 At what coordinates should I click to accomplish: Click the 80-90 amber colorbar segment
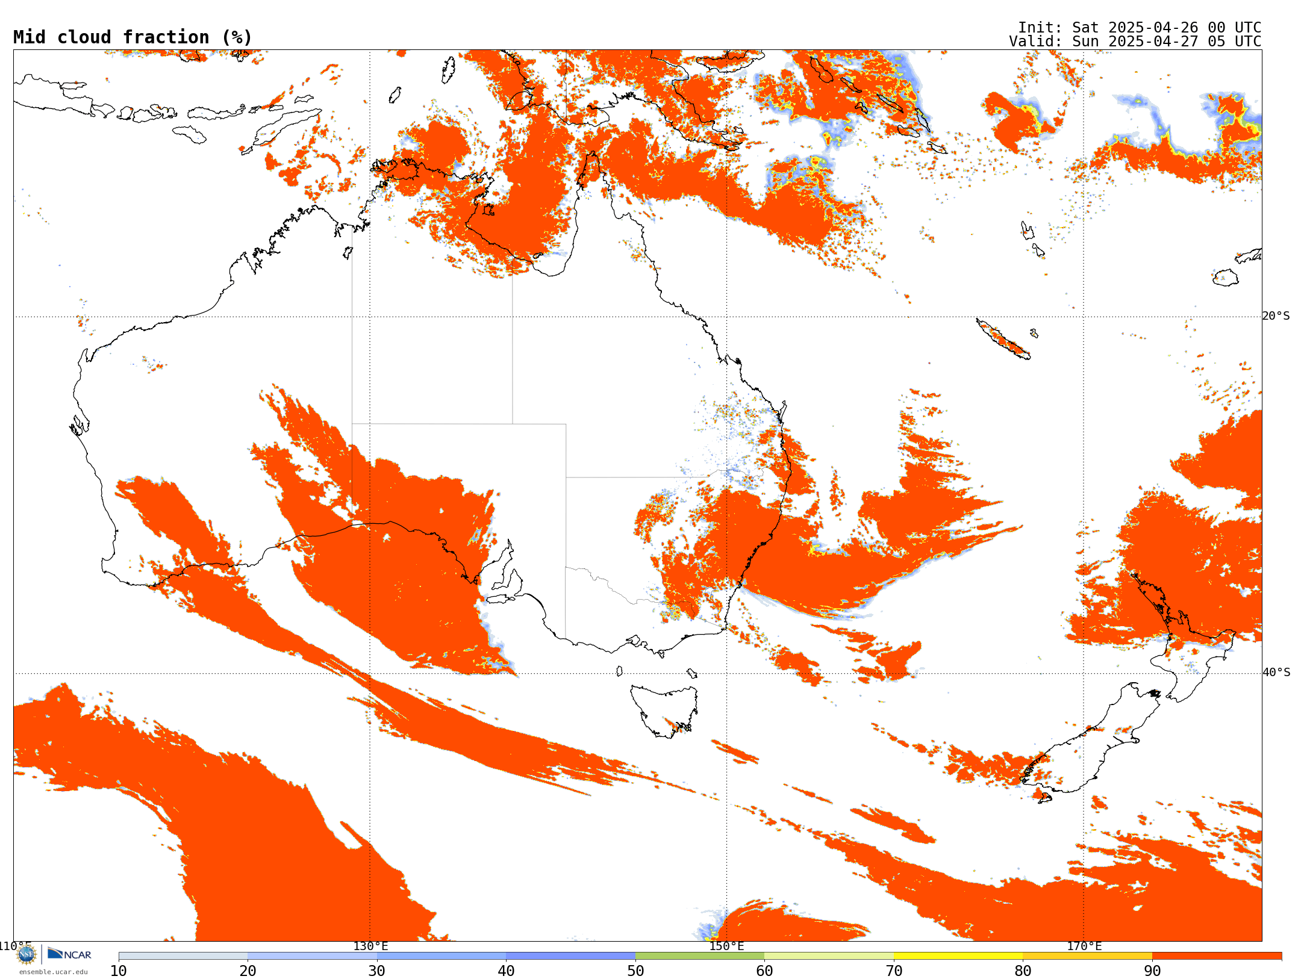coord(1087,956)
